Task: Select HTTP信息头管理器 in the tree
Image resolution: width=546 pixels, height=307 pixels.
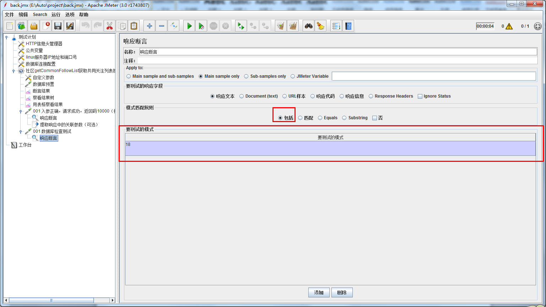Action: [44, 44]
